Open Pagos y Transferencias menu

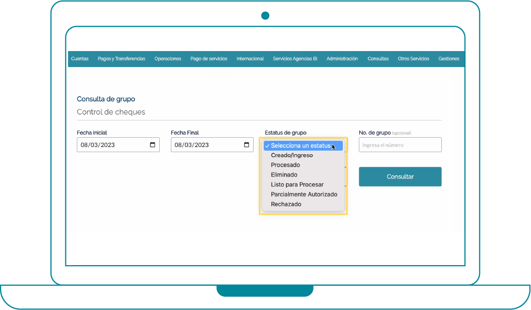121,59
